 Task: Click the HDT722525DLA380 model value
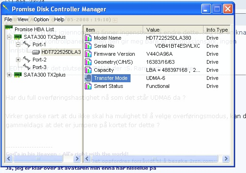coord(169,38)
